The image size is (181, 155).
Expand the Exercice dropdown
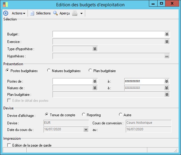click(167, 41)
